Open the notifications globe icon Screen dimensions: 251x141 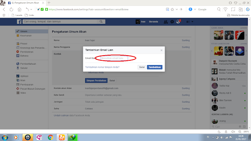(178, 22)
